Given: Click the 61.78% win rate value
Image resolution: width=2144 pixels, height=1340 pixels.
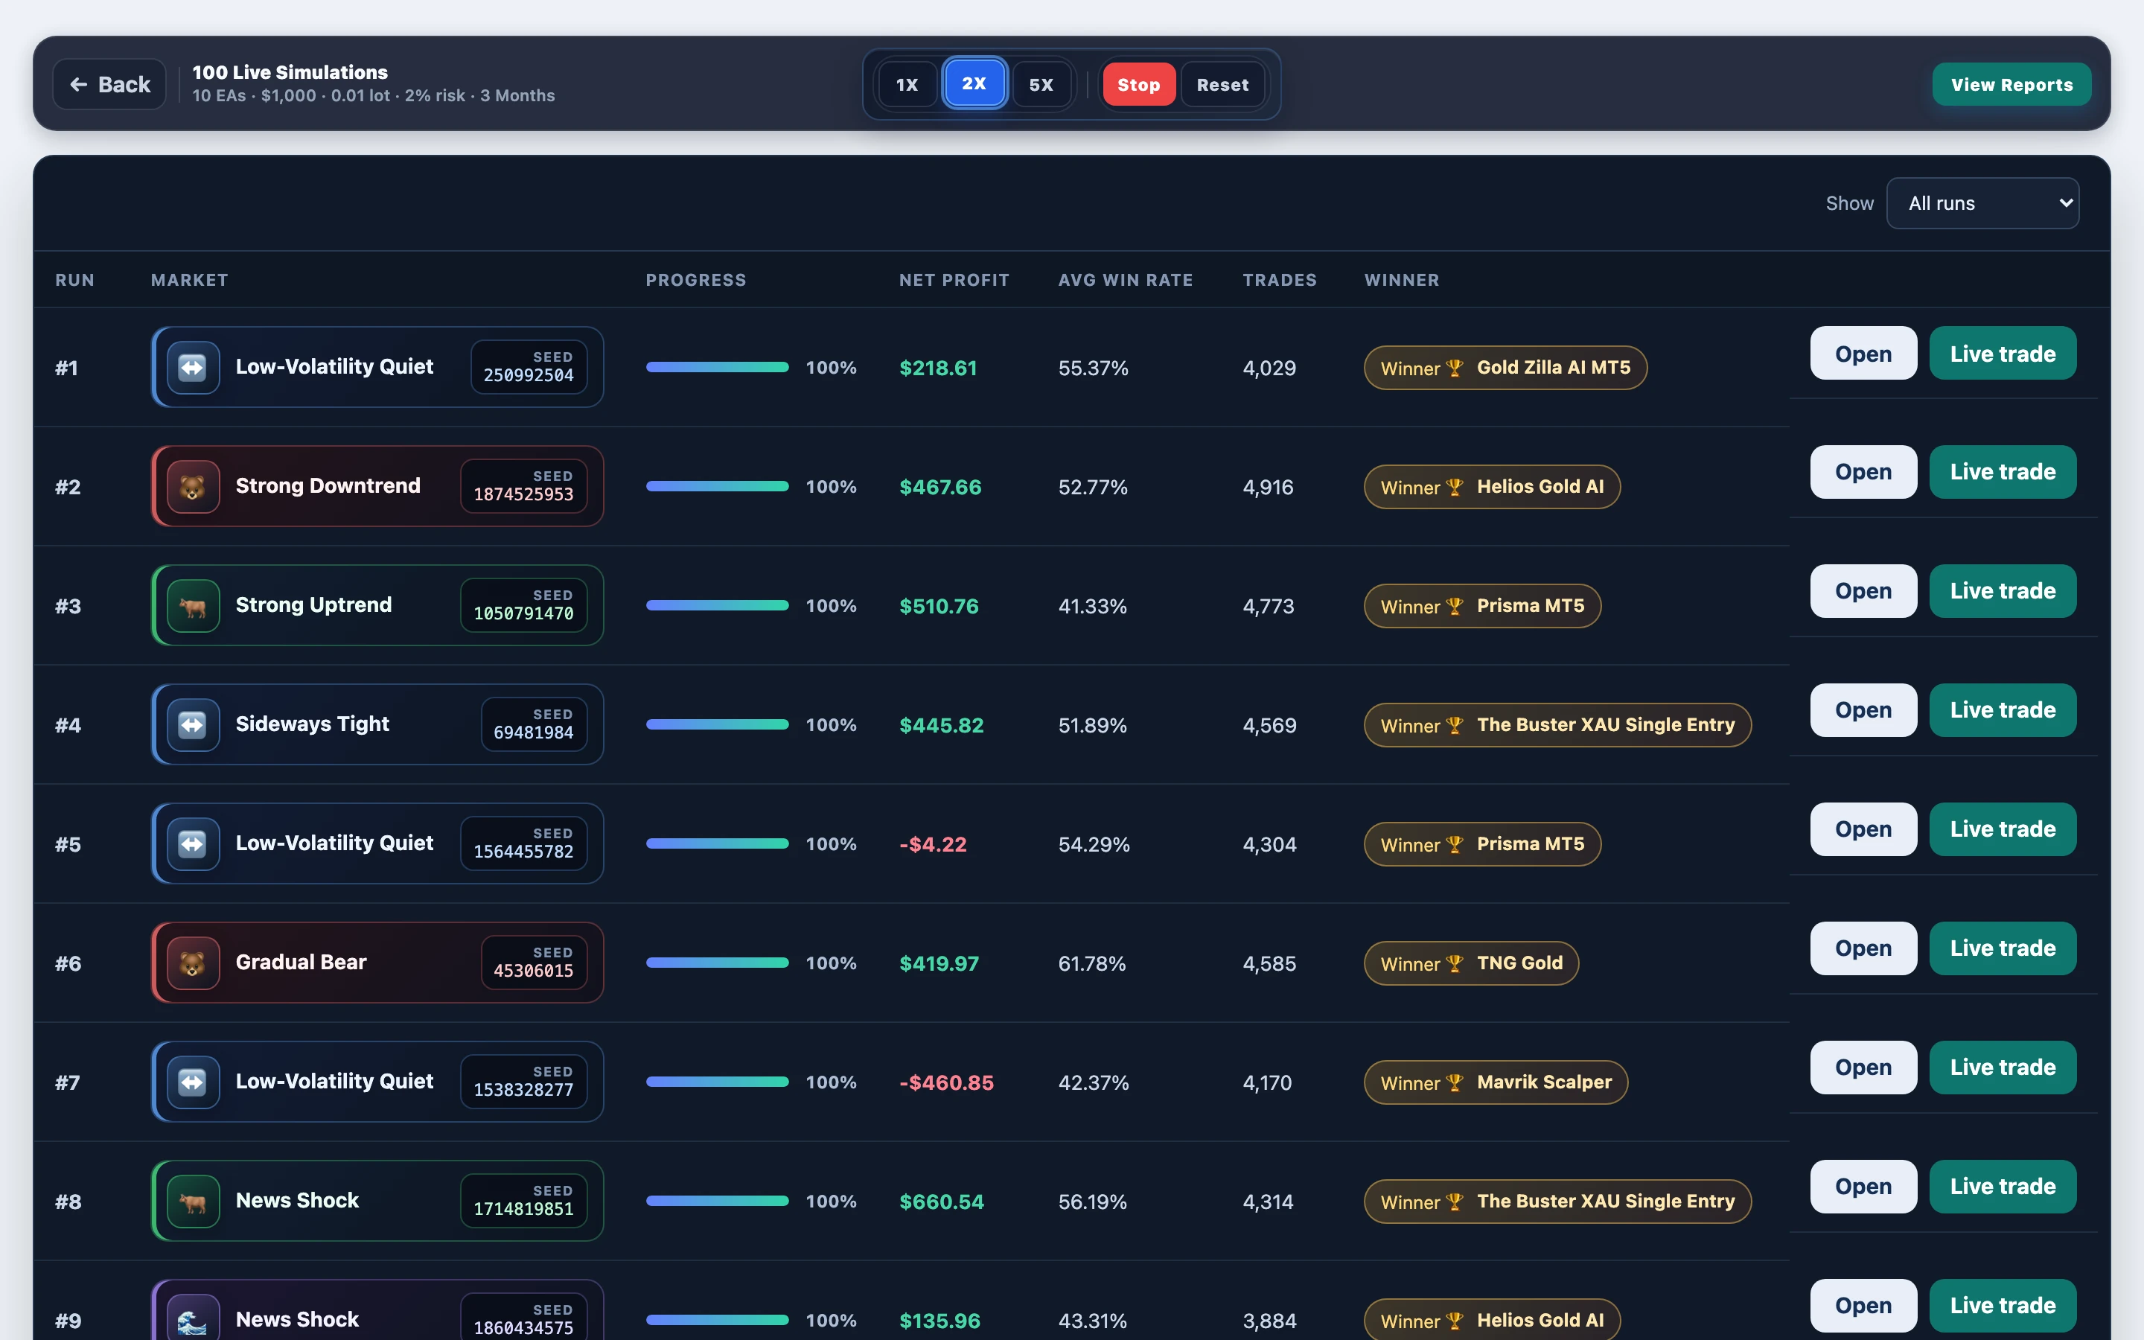Looking at the screenshot, I should [1091, 963].
